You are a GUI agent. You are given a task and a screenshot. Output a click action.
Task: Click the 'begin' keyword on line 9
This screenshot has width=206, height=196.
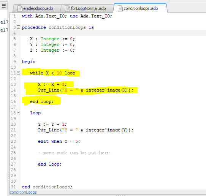[29, 62]
